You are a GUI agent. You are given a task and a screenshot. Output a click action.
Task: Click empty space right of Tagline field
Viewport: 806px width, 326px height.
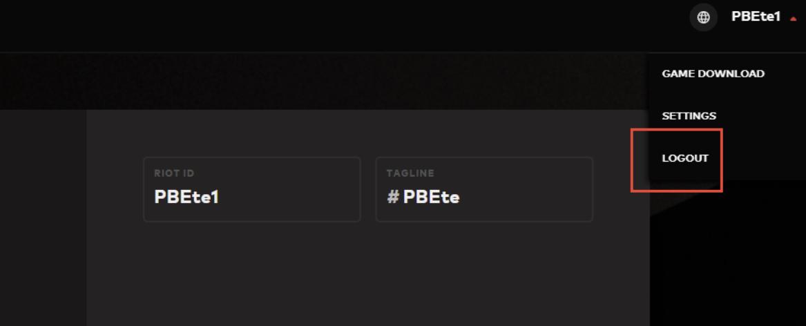pos(620,190)
